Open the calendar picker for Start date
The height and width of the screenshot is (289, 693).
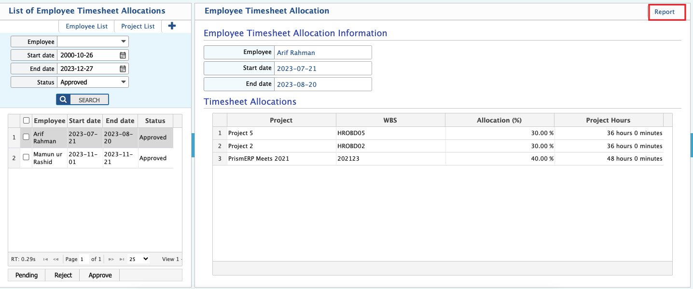[x=124, y=55]
